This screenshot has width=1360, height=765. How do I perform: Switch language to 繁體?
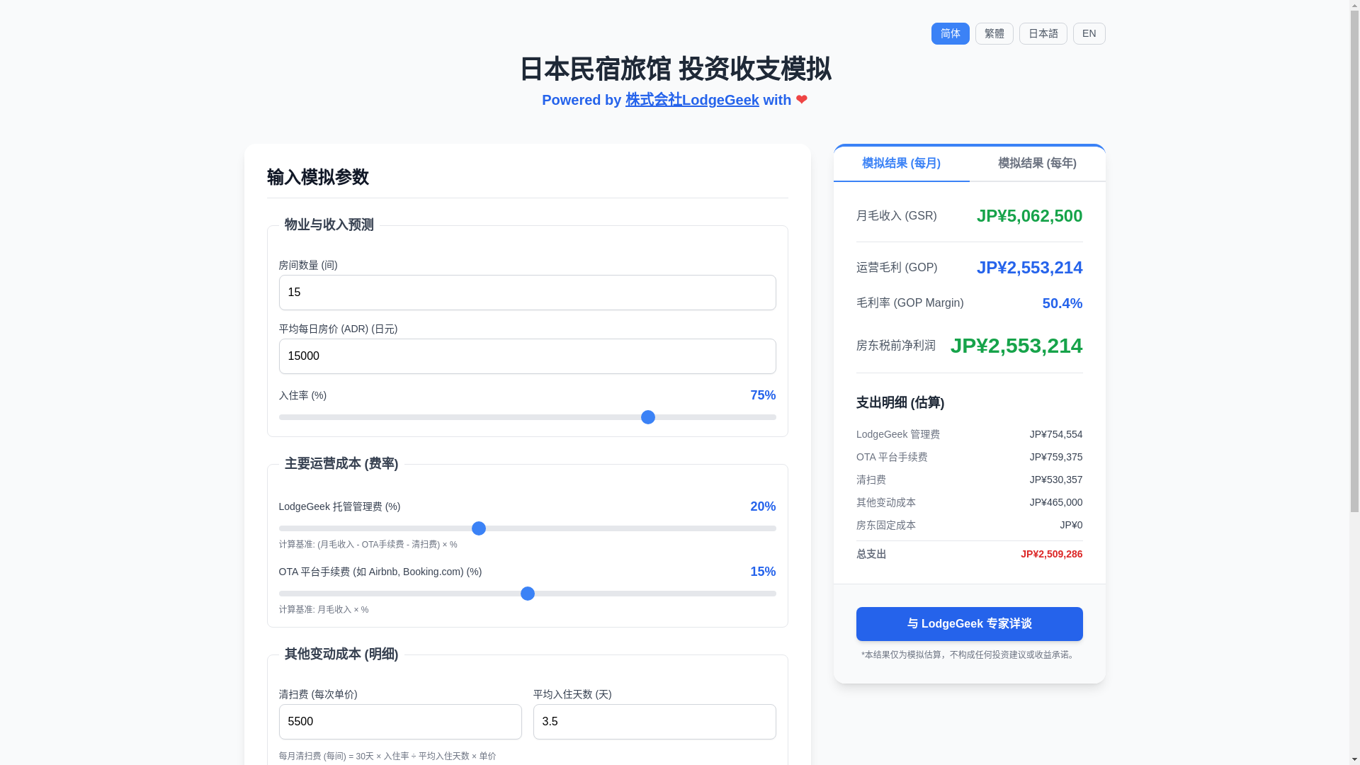994,34
